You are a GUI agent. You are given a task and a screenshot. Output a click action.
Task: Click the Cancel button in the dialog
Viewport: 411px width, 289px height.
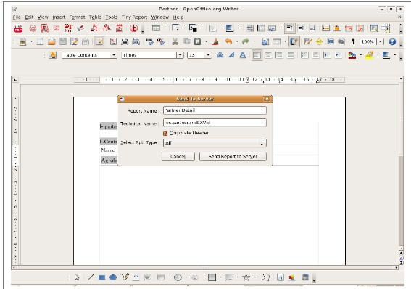pyautogui.click(x=178, y=156)
